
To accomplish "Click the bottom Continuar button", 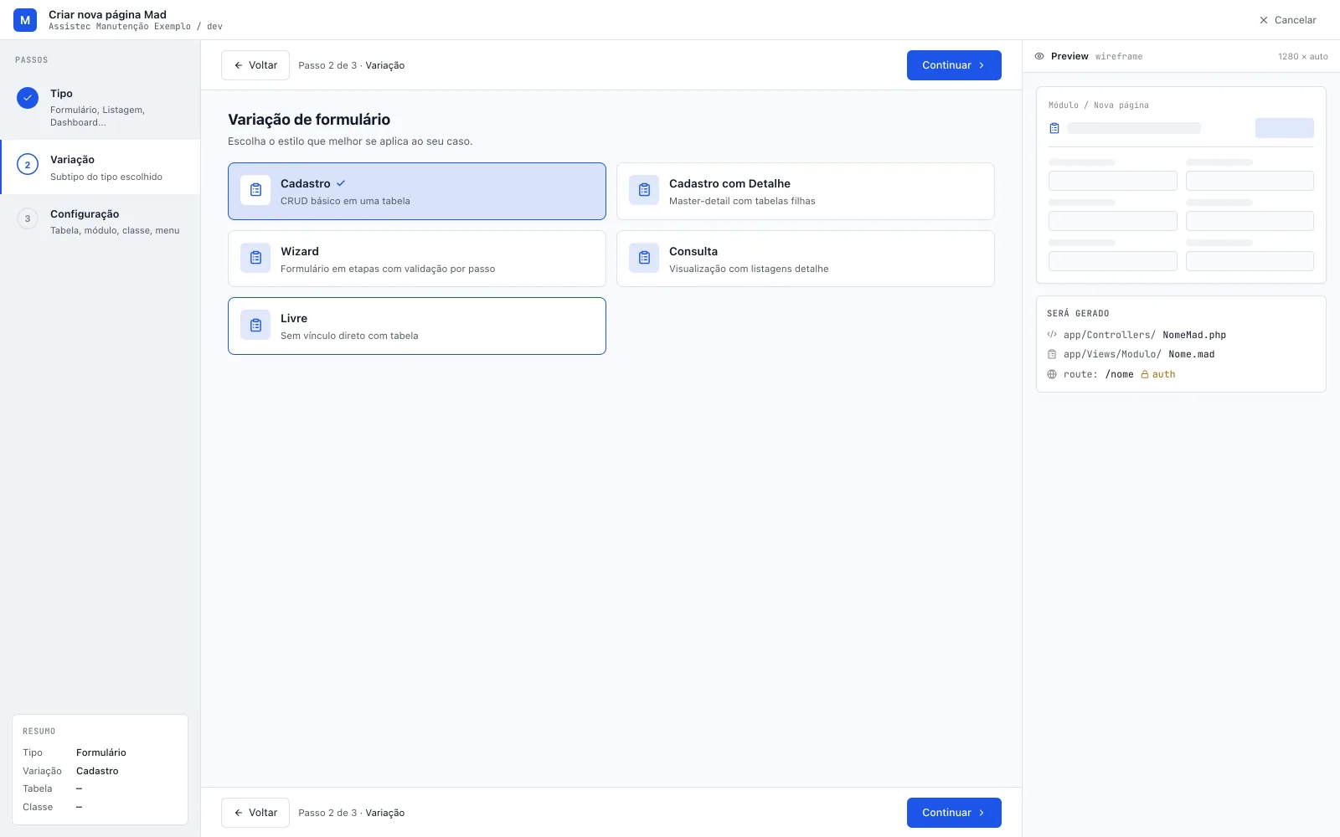I will 954,813.
